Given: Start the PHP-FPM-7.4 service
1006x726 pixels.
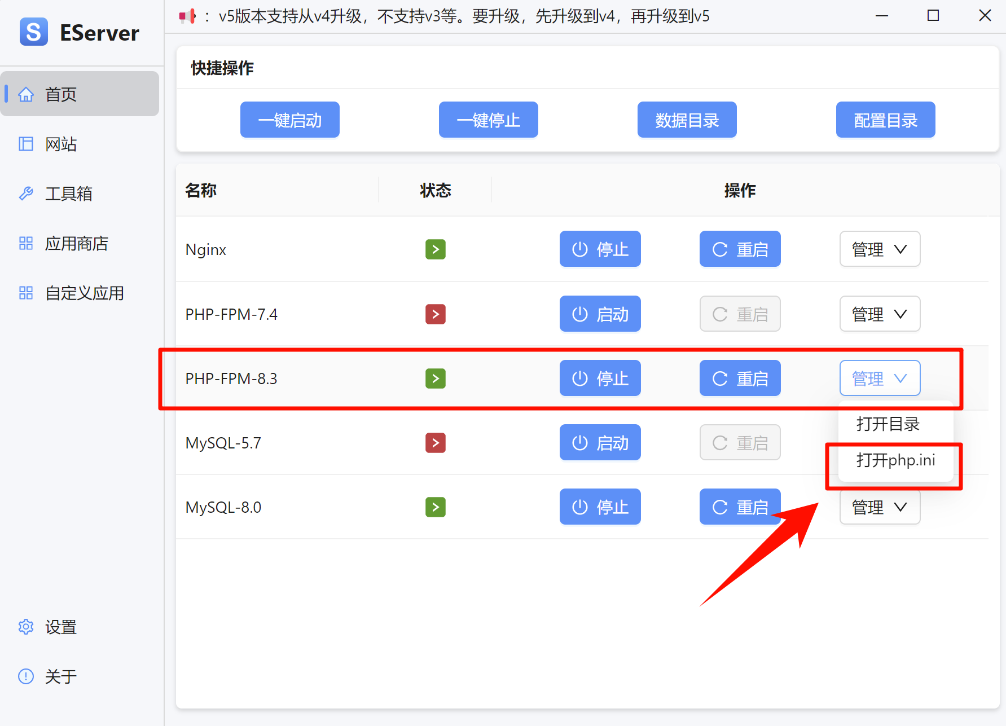Looking at the screenshot, I should (600, 314).
